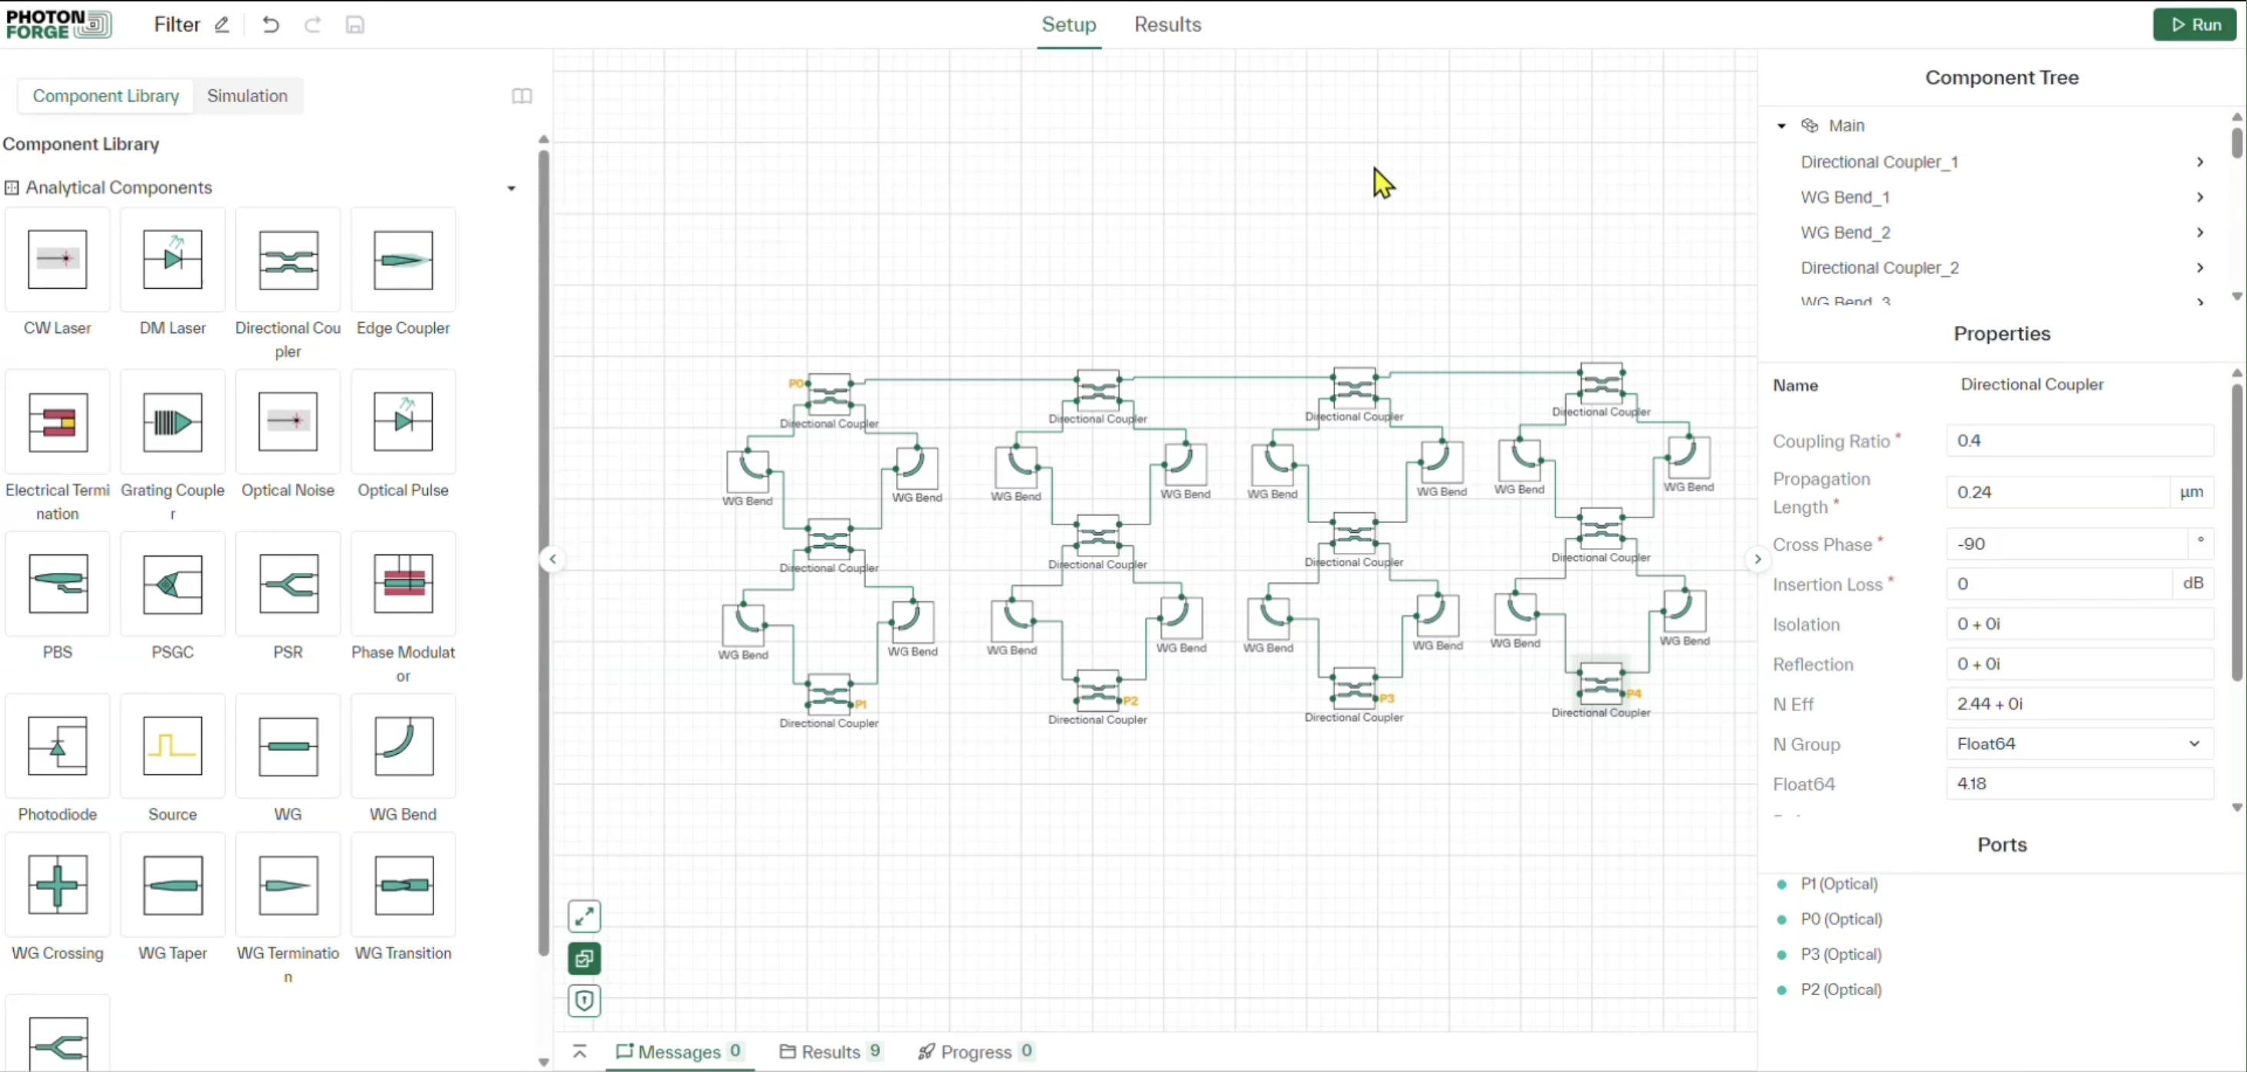Click the fit-to-view icon on the canvas
The height and width of the screenshot is (1072, 2247).
point(583,916)
